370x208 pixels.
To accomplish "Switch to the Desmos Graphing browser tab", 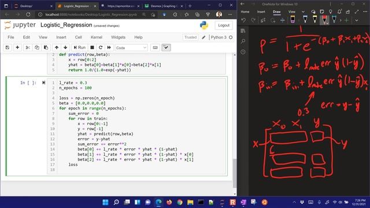I will coord(164,6).
